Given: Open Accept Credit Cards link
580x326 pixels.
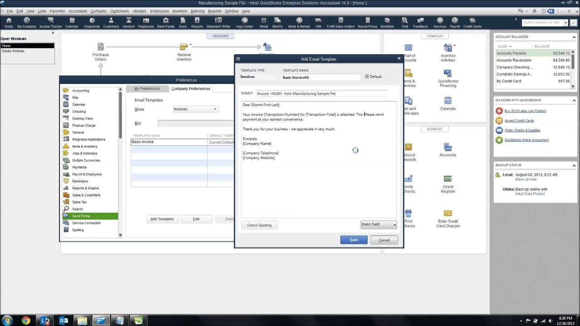Looking at the screenshot, I should (519, 121).
